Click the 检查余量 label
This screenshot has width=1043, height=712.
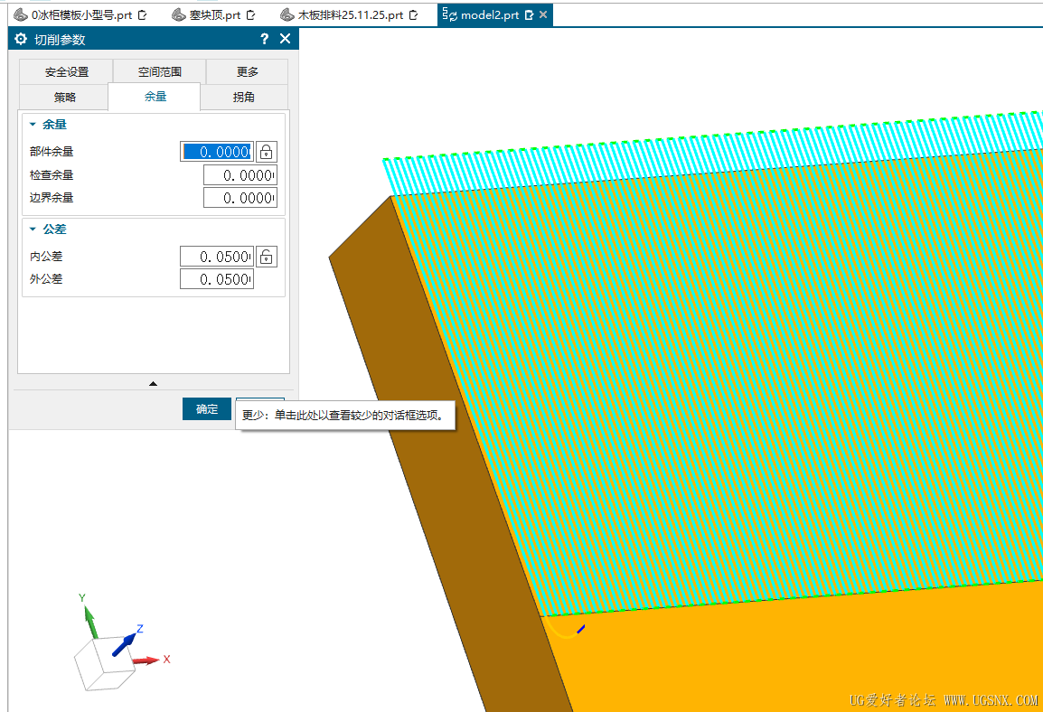[x=52, y=175]
